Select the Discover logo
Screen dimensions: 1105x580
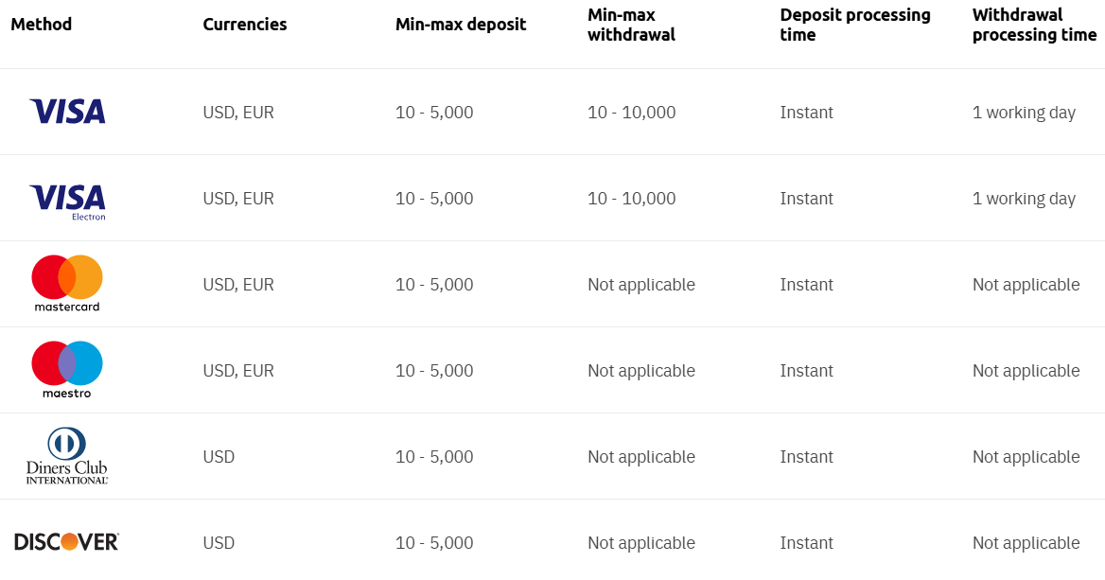(x=67, y=542)
